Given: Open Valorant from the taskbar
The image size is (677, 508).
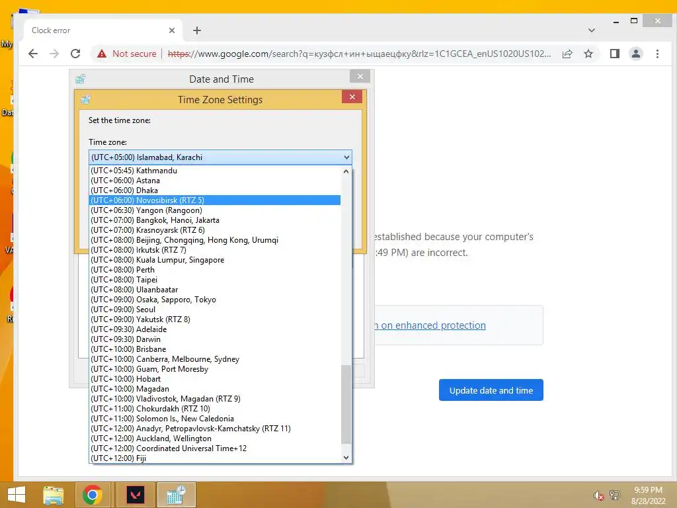Looking at the screenshot, I should tap(135, 495).
